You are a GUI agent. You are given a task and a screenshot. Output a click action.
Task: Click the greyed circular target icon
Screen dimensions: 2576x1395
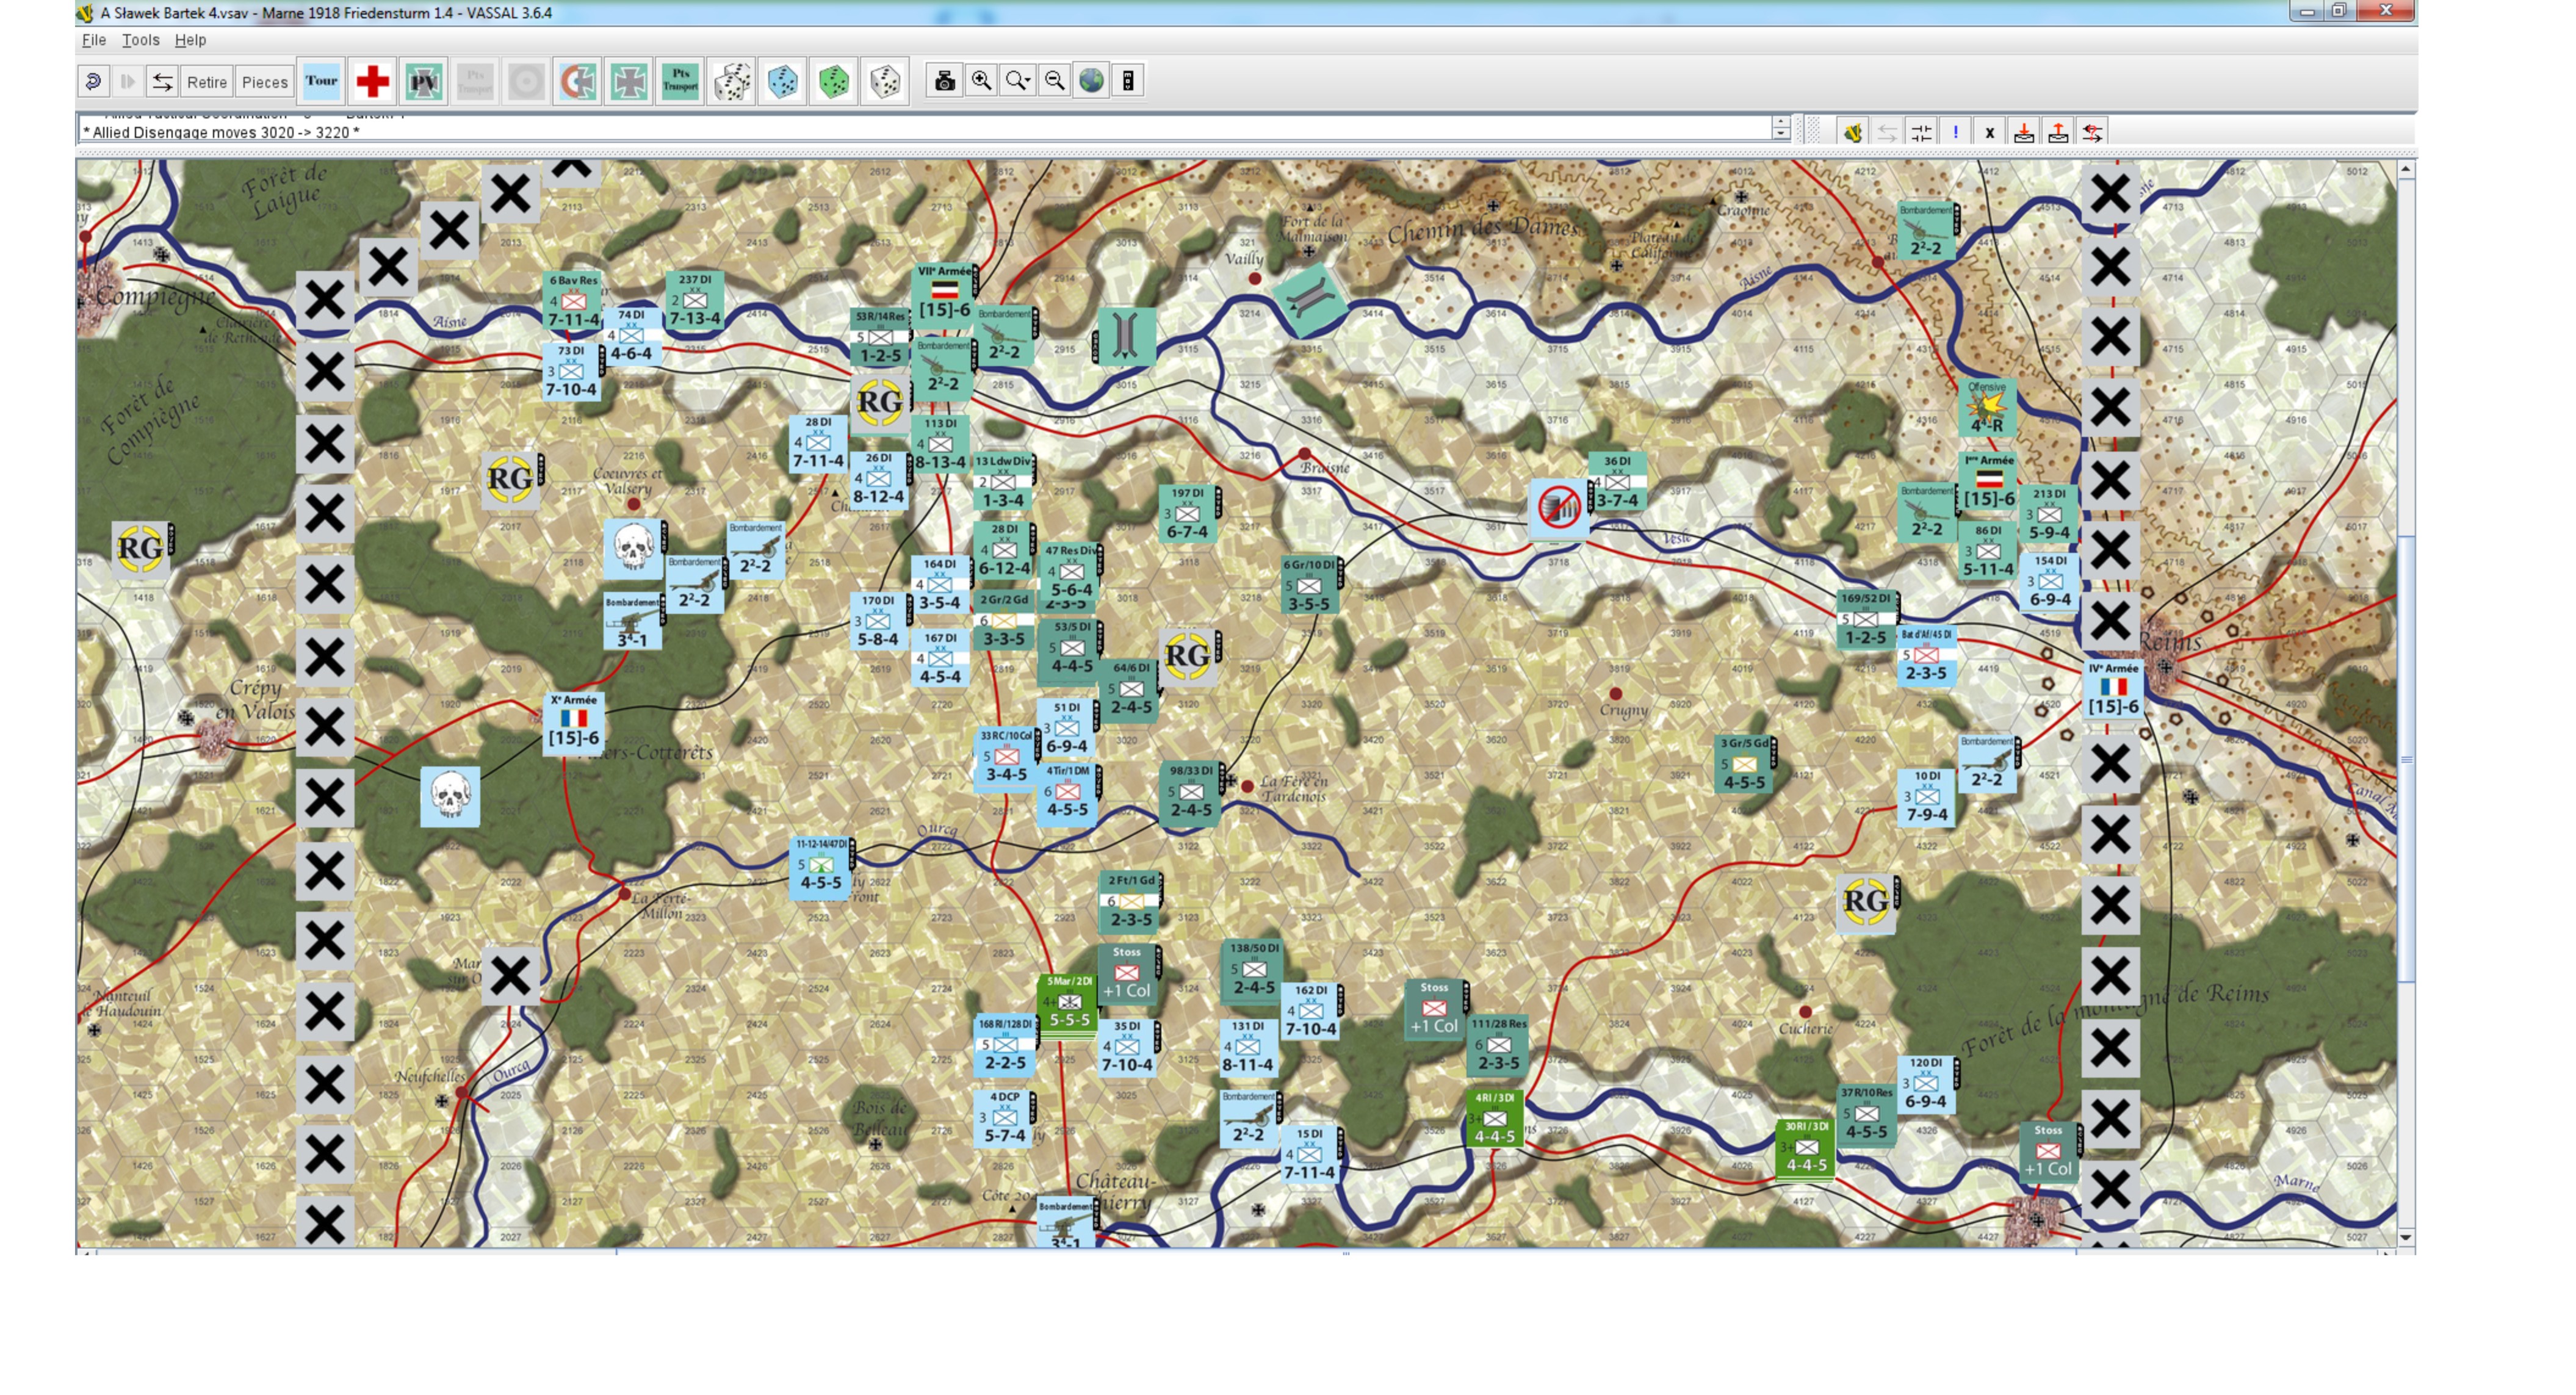click(x=526, y=81)
